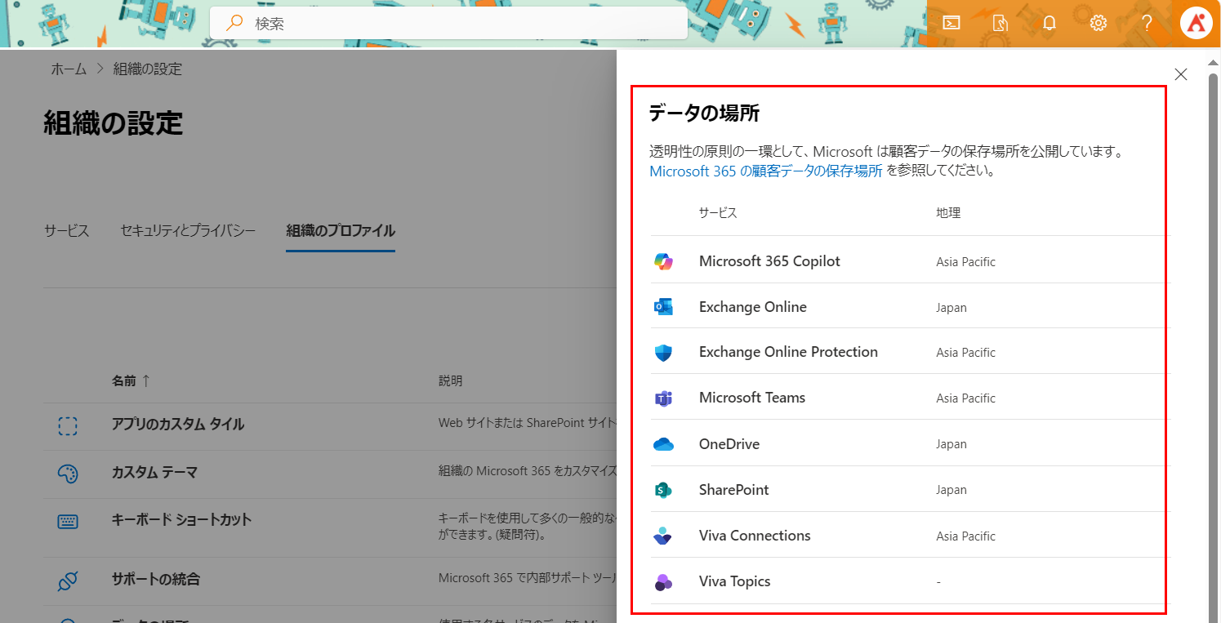The height and width of the screenshot is (623, 1221).
Task: Click the help question mark icon
Action: 1147,24
